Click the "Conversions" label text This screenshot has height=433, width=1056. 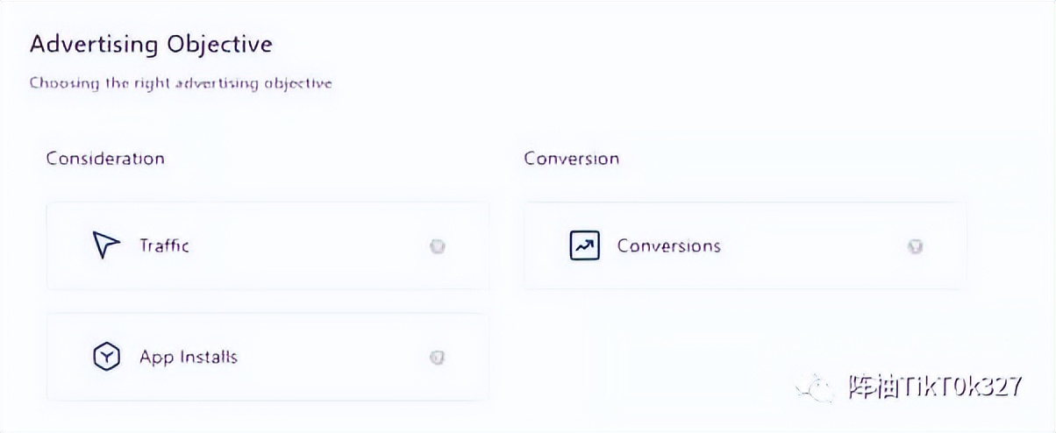tap(668, 245)
